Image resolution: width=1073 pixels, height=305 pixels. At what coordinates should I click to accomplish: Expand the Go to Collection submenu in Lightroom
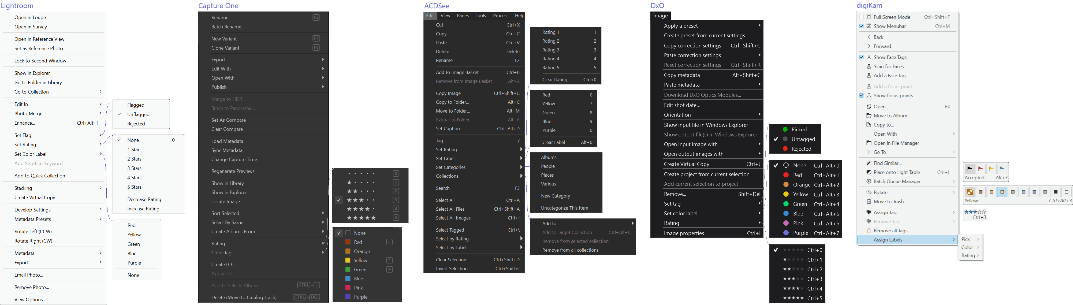pos(100,92)
